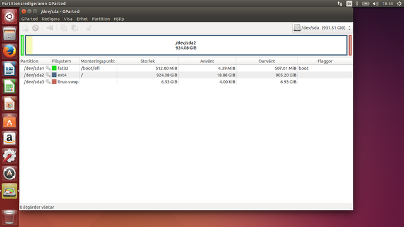Click the Apply operations checkmark icon
The width and height of the screenshot is (404, 227).
point(89,28)
